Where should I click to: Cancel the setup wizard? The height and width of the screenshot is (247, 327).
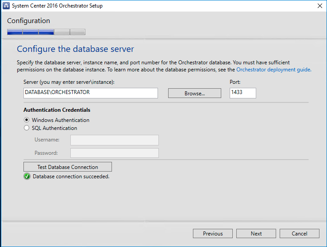pyautogui.click(x=300, y=234)
